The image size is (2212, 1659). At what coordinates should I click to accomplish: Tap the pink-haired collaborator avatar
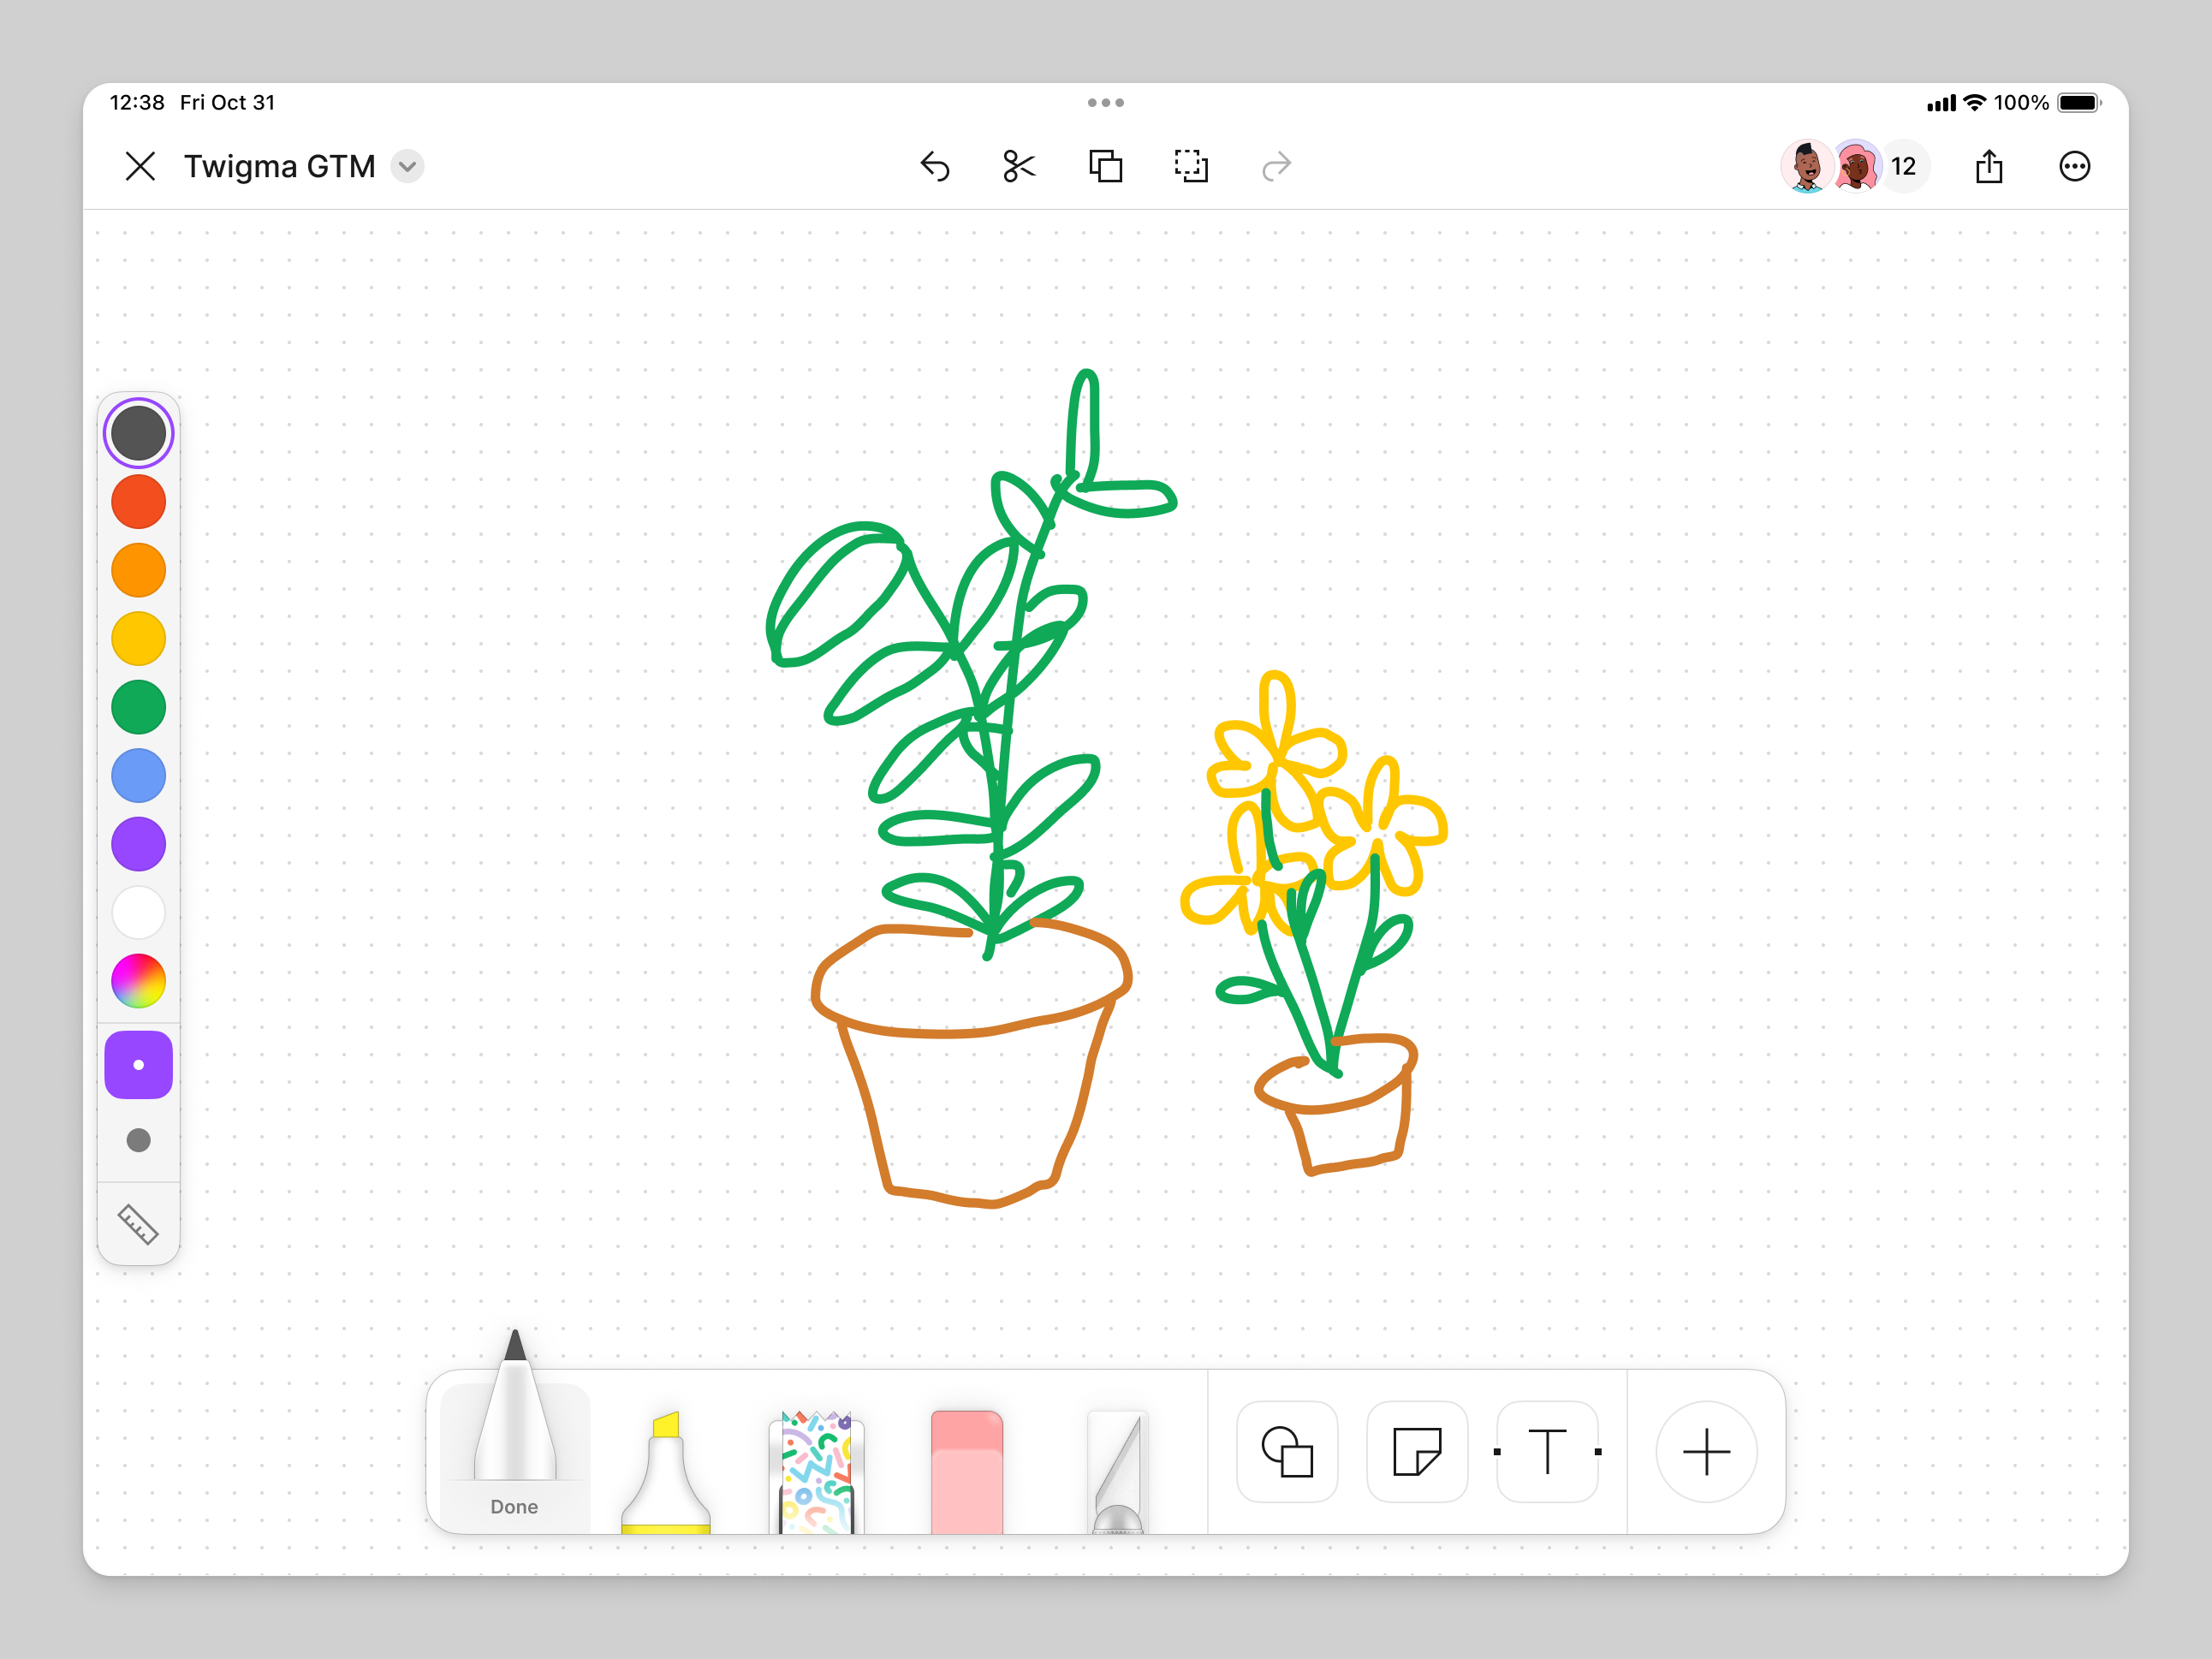1857,166
